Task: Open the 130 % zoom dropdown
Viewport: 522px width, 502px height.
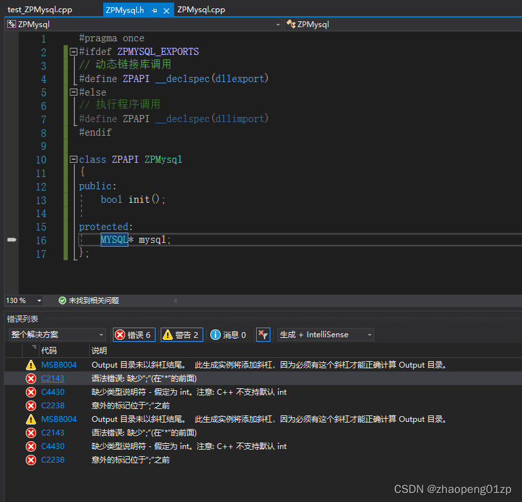Action: coord(39,300)
